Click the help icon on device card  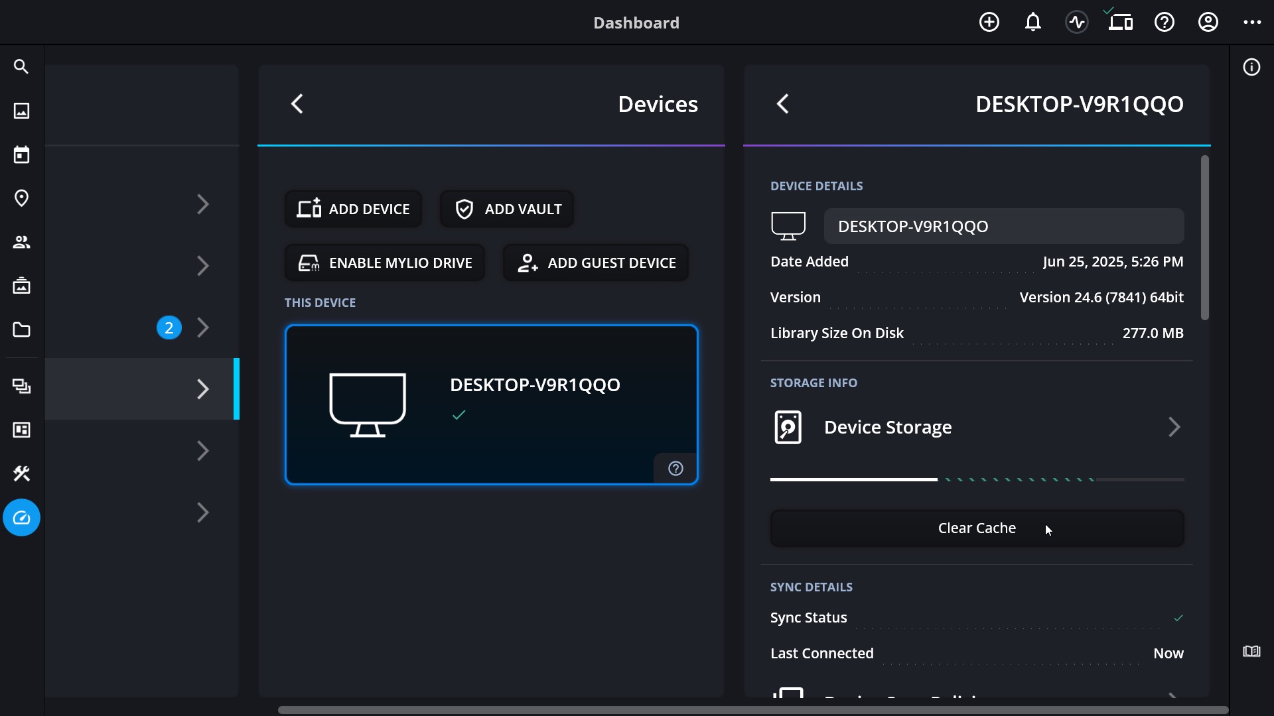coord(675,469)
